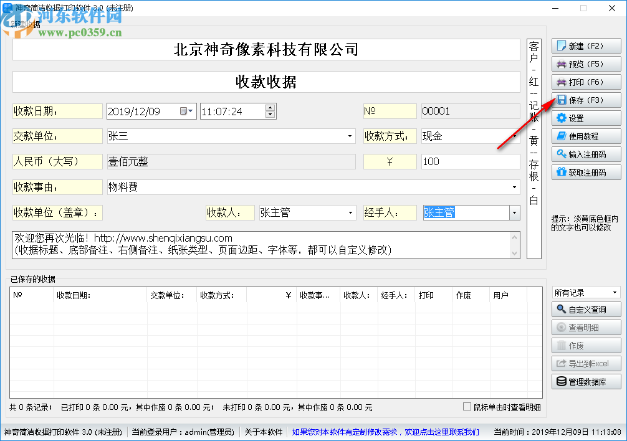Export saved receipts with 导出到Excel
Image resolution: width=627 pixels, height=441 pixels.
click(586, 364)
